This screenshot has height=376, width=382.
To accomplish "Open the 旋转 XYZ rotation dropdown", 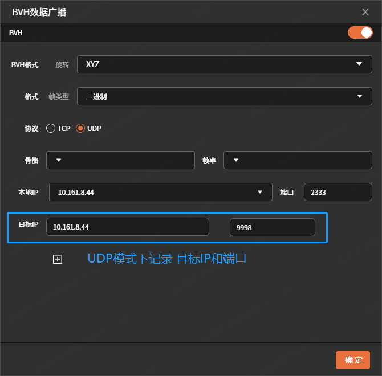I will pyautogui.click(x=224, y=64).
